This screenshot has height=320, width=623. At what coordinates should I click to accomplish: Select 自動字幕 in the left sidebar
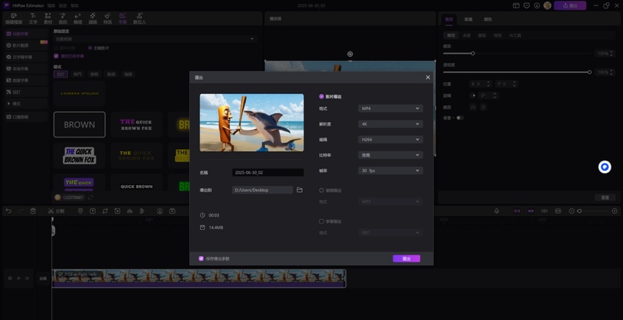22,34
